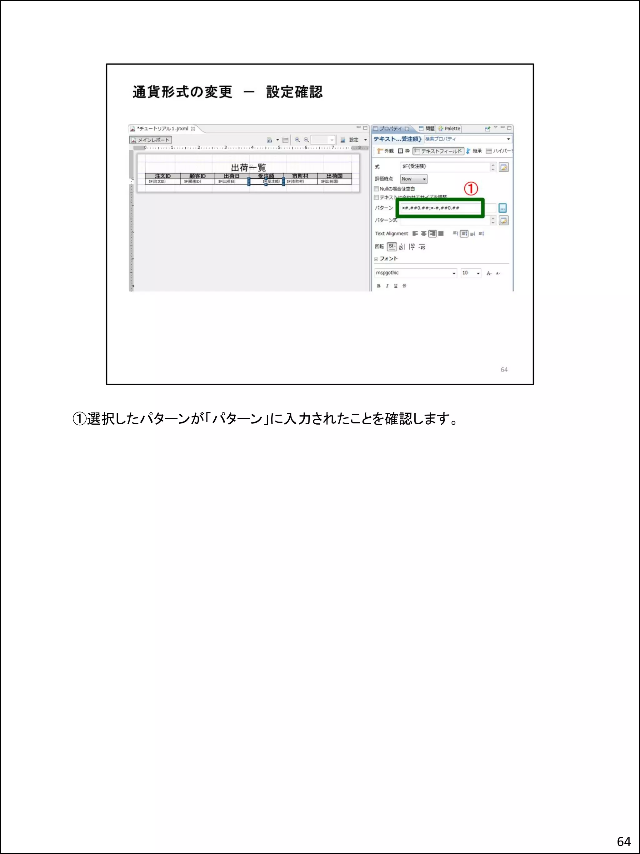
Task: Check 'Nullの場合は空白' checkbox
Action: click(377, 189)
